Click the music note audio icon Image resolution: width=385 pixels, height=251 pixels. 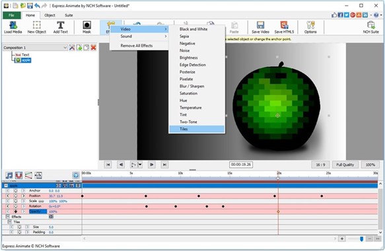pos(9,175)
